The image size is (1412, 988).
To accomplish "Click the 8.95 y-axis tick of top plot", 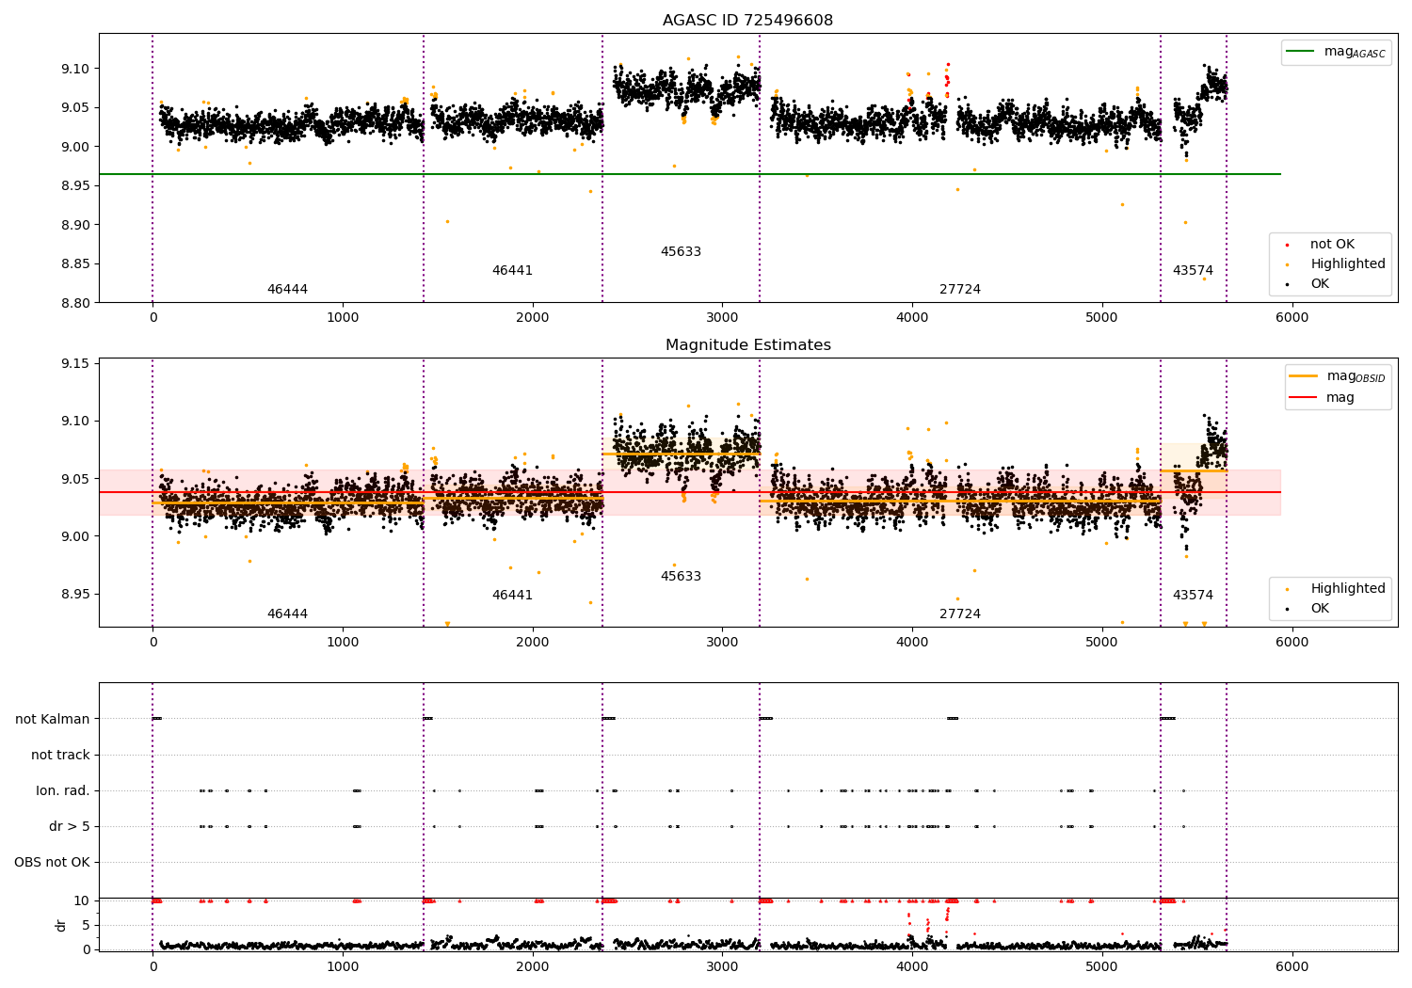I will (77, 185).
